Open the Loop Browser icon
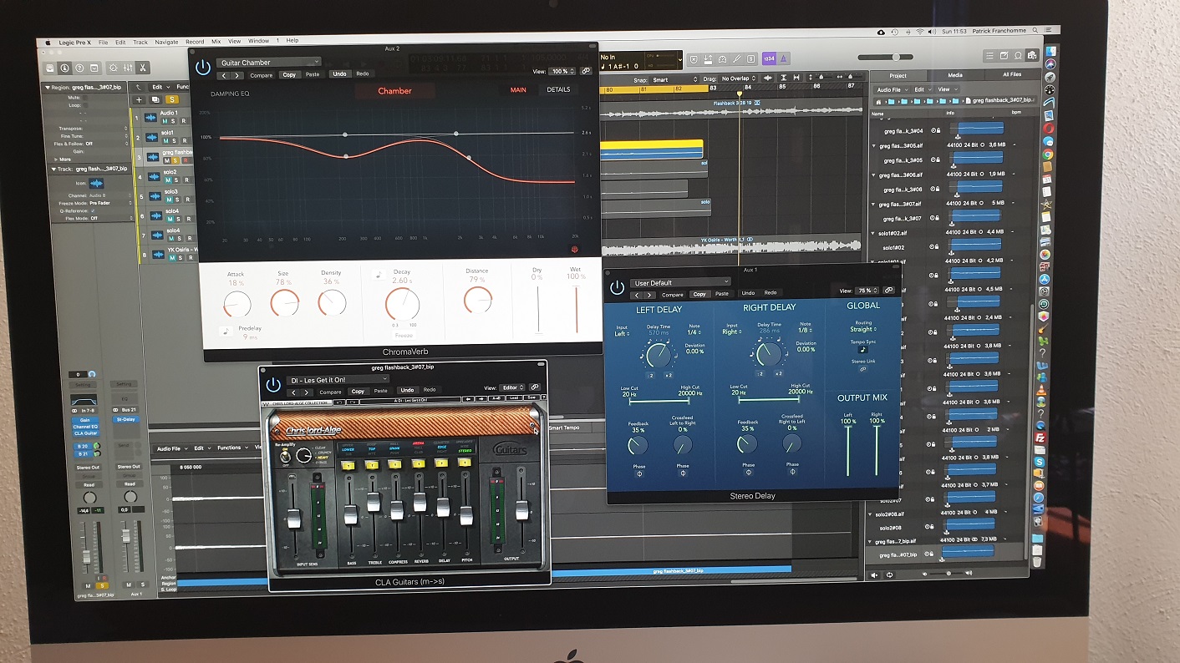Screen dimensions: 1180x663 pyautogui.click(x=1018, y=56)
